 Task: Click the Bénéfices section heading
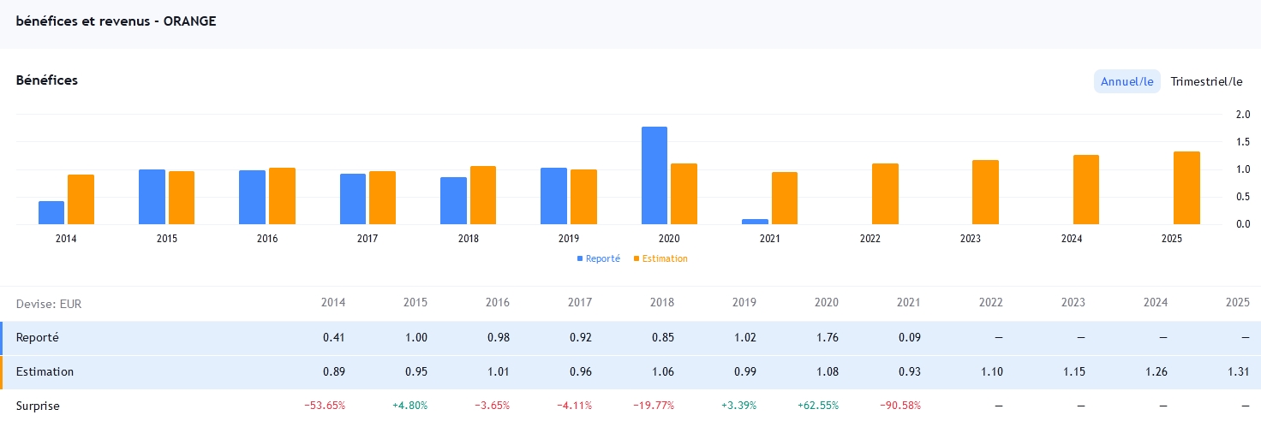[47, 80]
